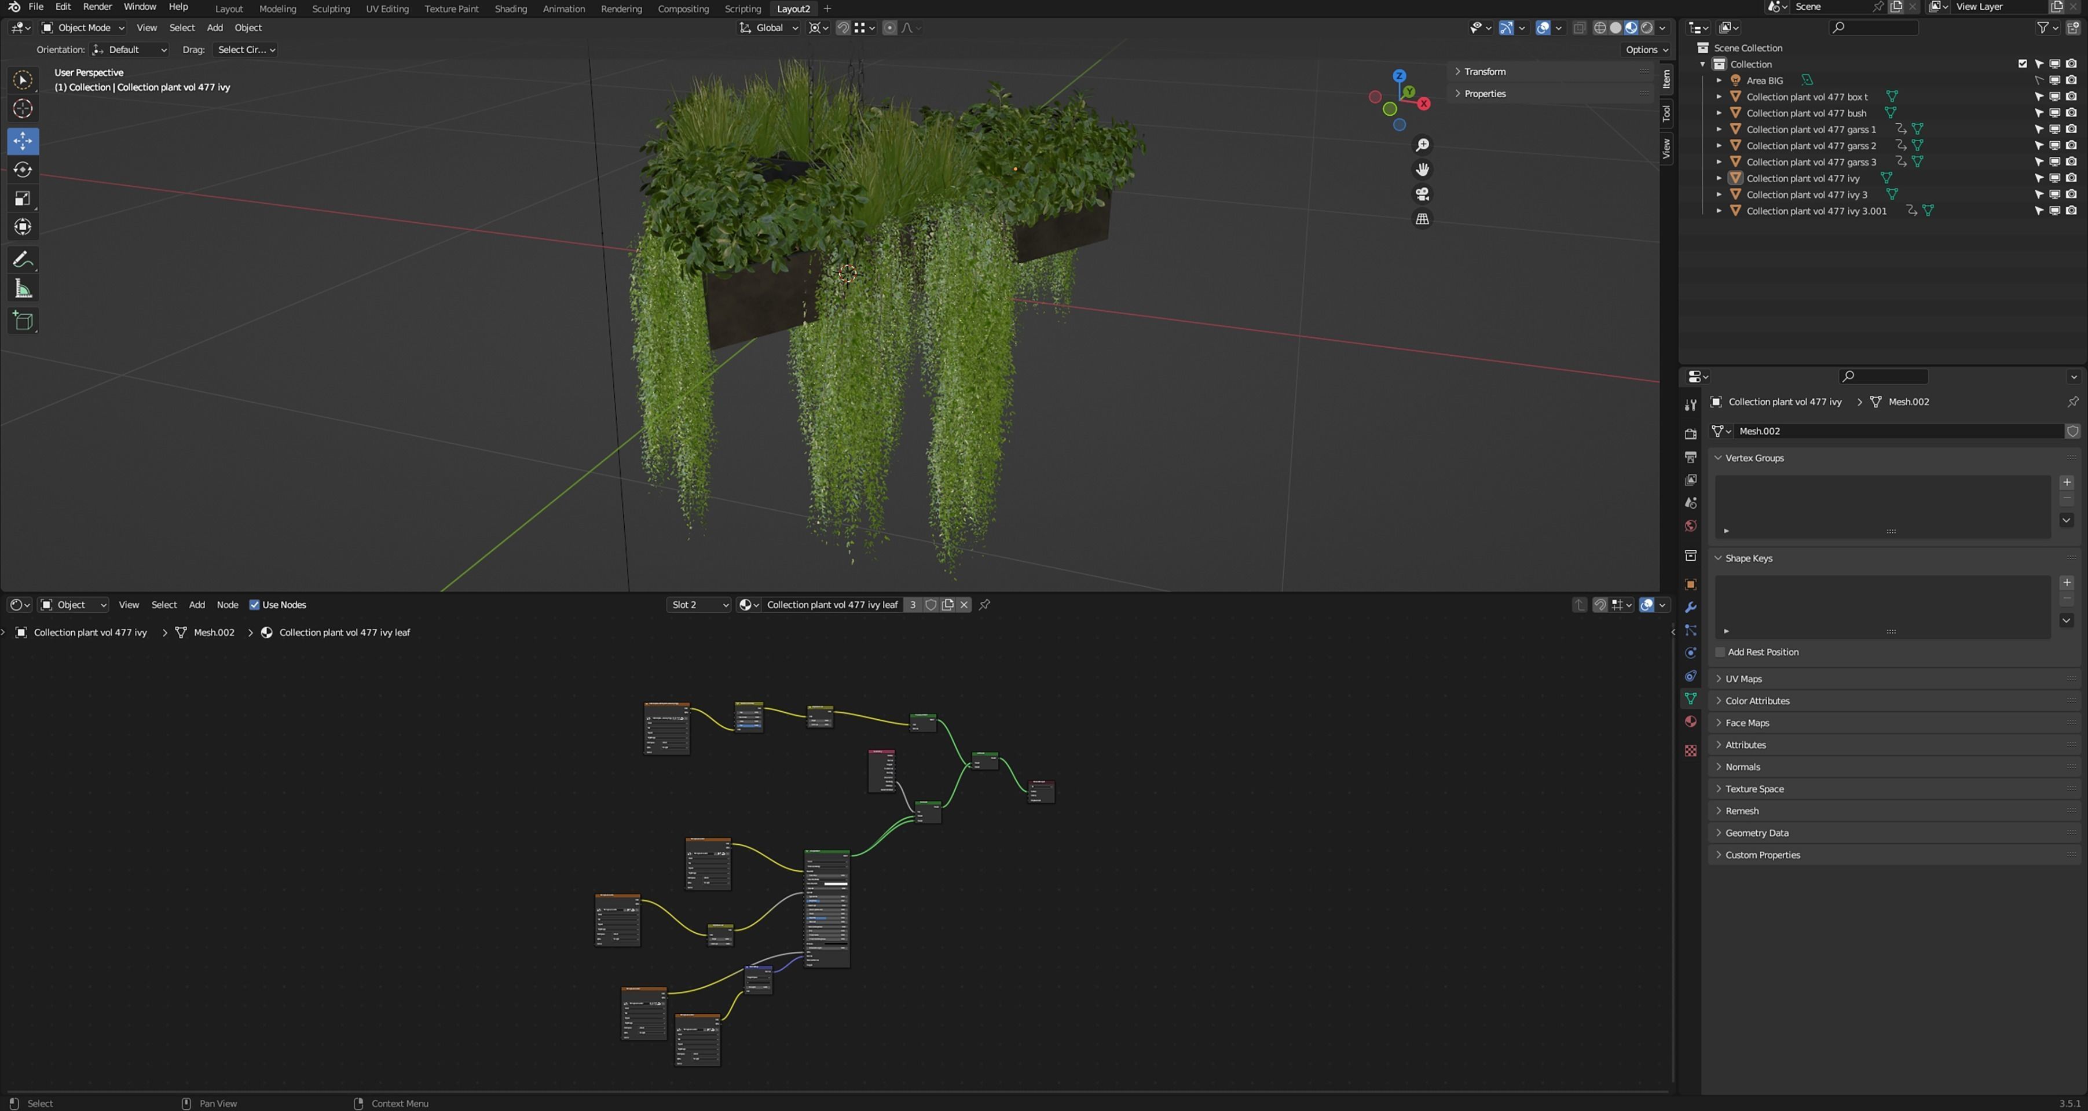The height and width of the screenshot is (1111, 2088).
Task: Toggle the Add Rest Position checkbox
Action: point(1720,652)
